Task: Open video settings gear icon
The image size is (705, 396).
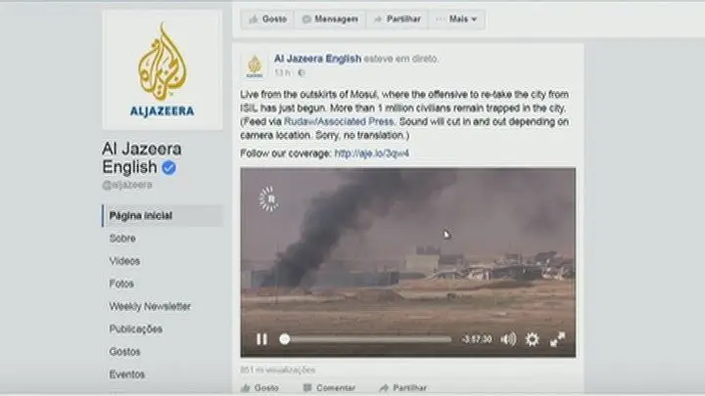Action: [x=533, y=339]
